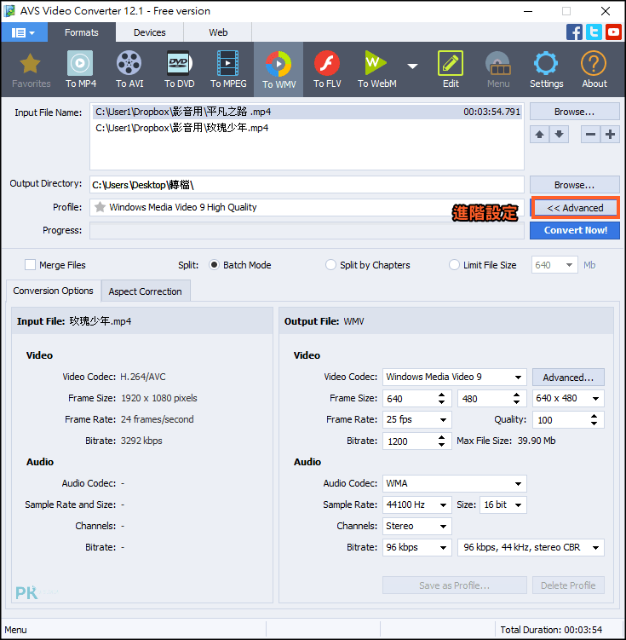Click the Progress bar
This screenshot has height=640, width=626.
pos(307,231)
